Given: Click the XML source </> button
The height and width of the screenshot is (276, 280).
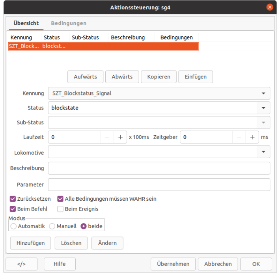Looking at the screenshot, I should pyautogui.click(x=21, y=264).
